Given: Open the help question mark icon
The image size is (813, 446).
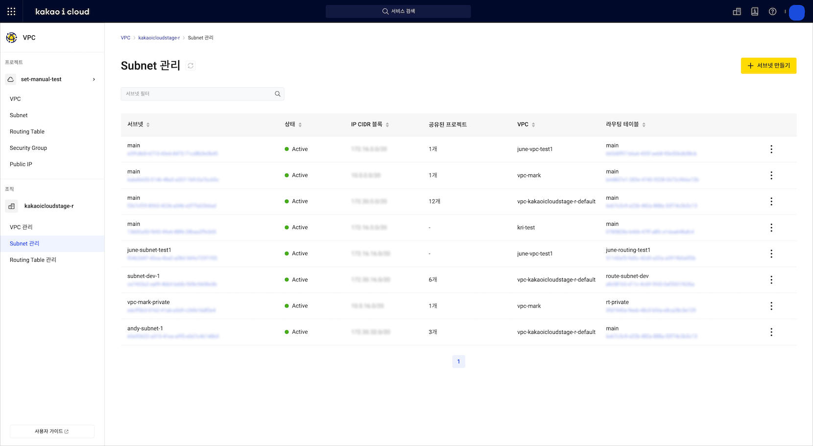Looking at the screenshot, I should pyautogui.click(x=772, y=11).
